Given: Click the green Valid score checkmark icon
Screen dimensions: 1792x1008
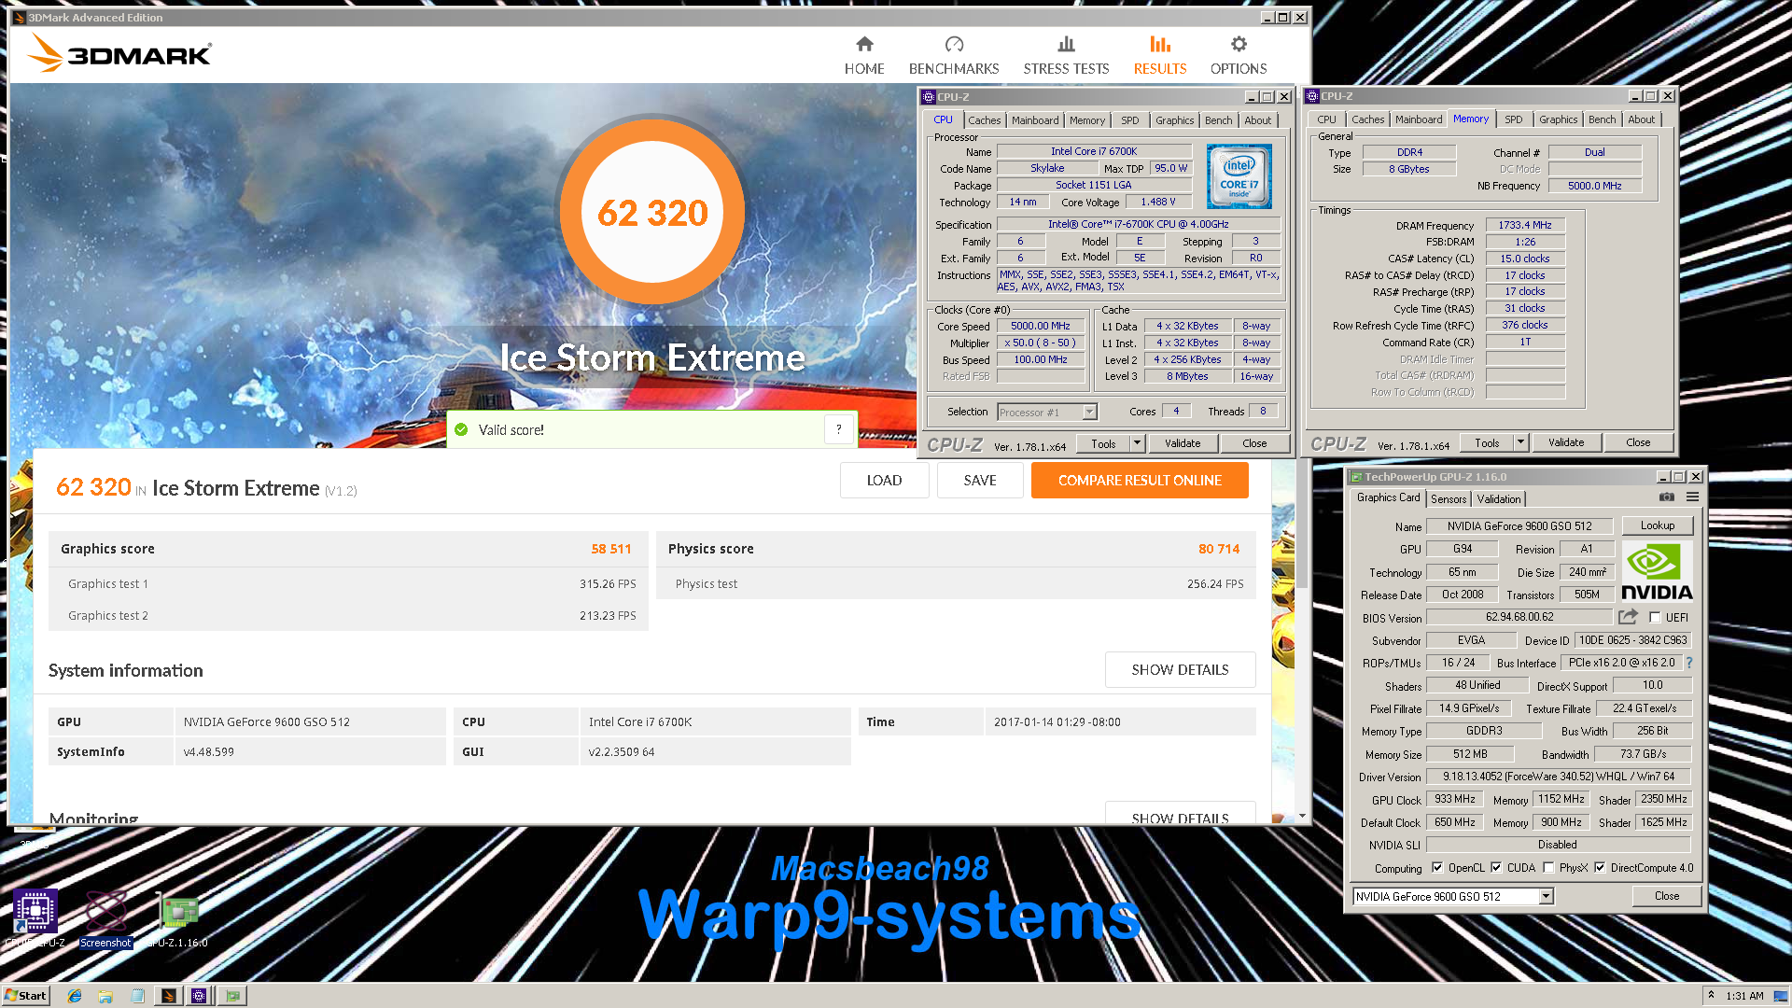Looking at the screenshot, I should point(461,429).
